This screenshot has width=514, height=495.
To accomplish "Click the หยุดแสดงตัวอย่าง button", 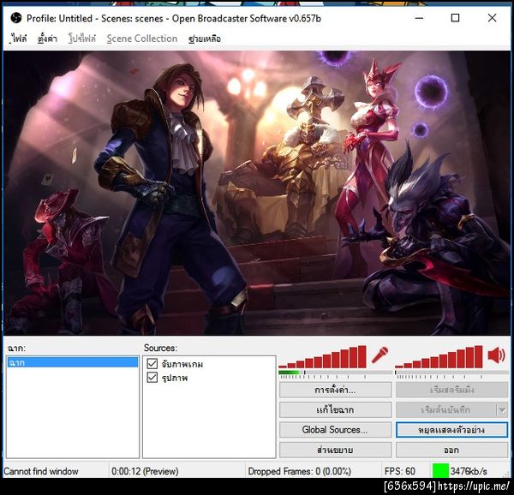I will (x=451, y=429).
